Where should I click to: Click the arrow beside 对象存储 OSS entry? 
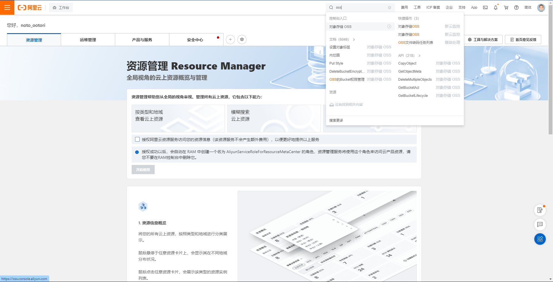point(389,27)
